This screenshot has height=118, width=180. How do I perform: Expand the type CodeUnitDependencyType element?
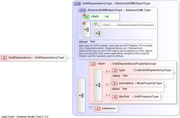click(x=174, y=73)
